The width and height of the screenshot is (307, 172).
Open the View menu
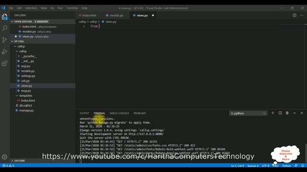click(x=44, y=8)
